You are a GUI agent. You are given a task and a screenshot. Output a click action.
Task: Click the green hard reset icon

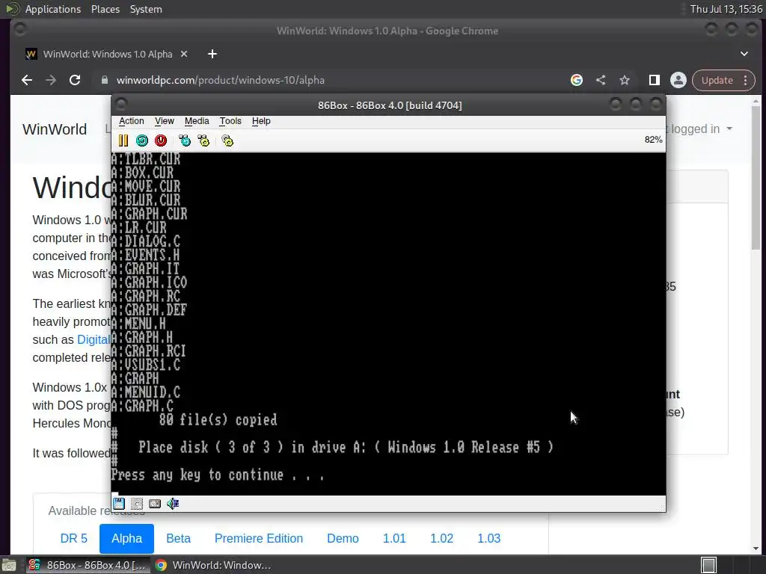tap(141, 141)
